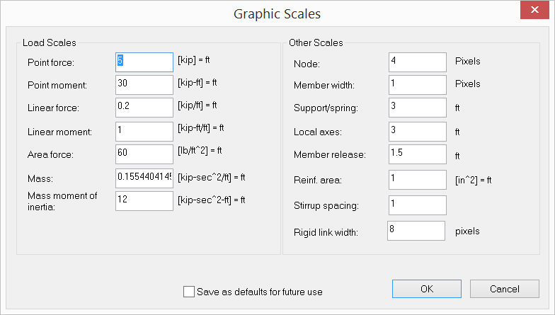Select the Member width input box
Image resolution: width=555 pixels, height=315 pixels.
[417, 85]
